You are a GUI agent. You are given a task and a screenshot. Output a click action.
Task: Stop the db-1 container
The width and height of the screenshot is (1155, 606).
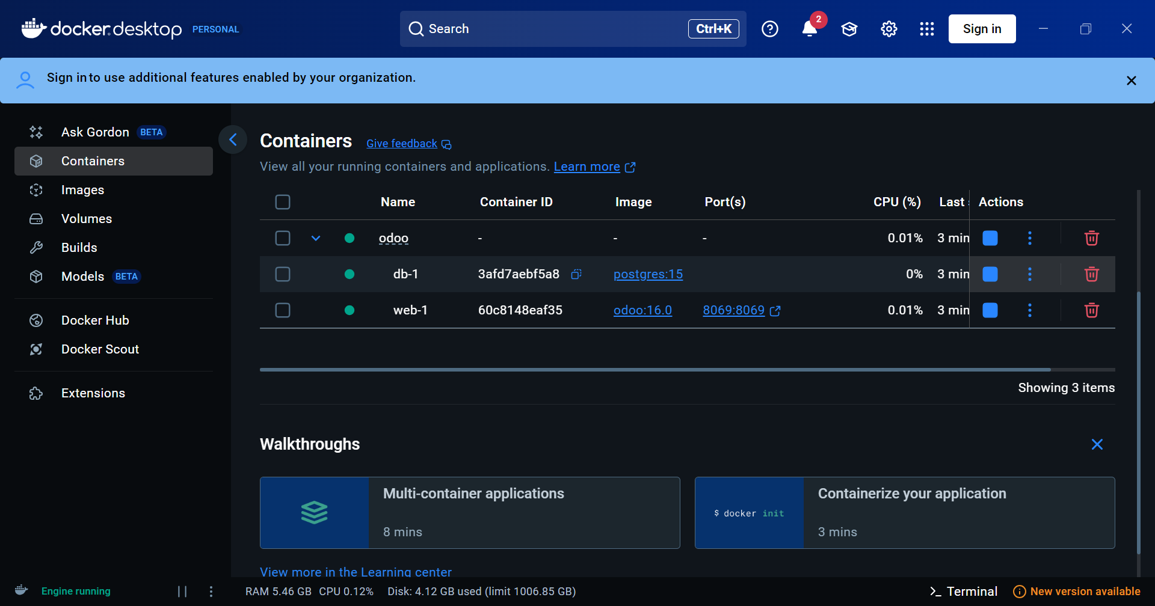(990, 274)
